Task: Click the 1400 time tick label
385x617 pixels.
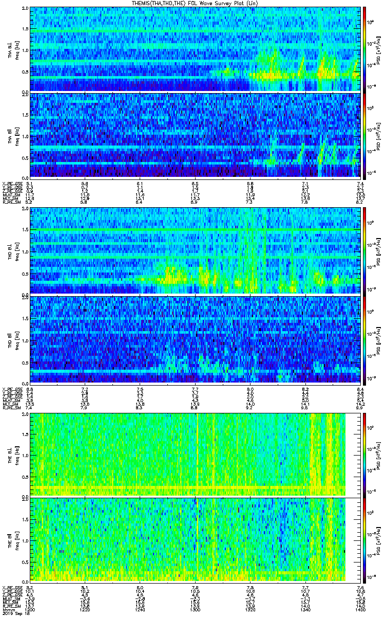Action: pyautogui.click(x=360, y=610)
